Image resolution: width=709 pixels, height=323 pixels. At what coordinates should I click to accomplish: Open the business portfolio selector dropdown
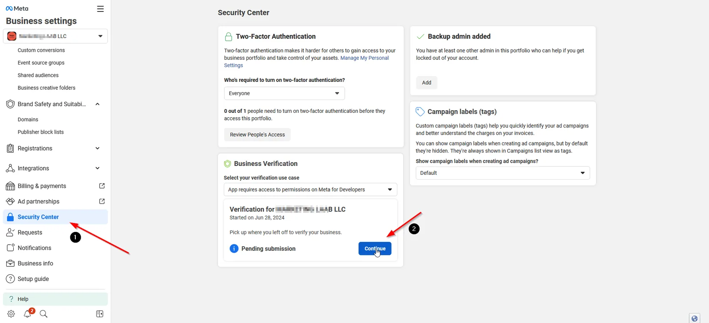[x=55, y=36]
